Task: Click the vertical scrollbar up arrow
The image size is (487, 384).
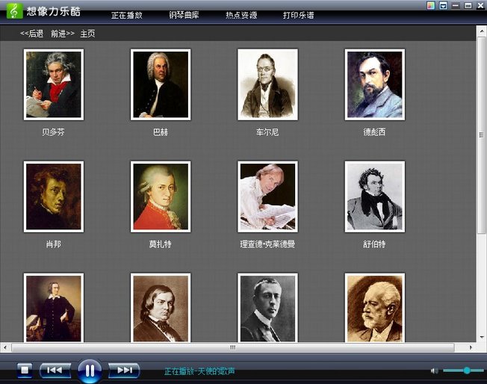Action: point(482,31)
